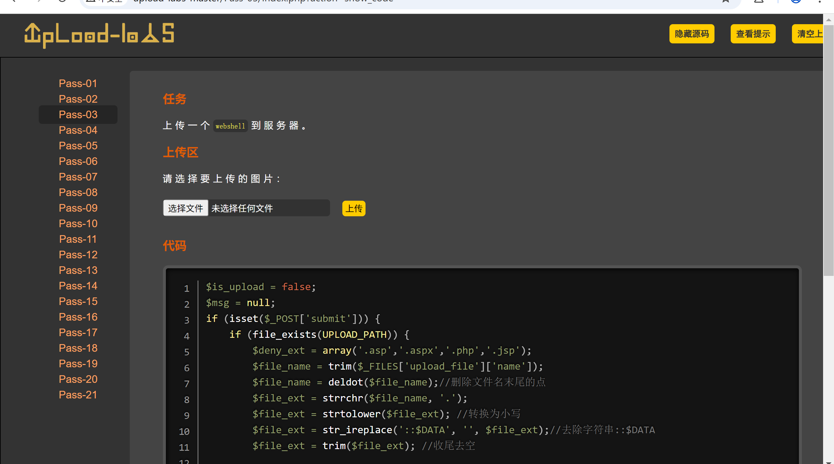The width and height of the screenshot is (834, 464).
Task: Click the webshell code tag
Action: pyautogui.click(x=230, y=126)
